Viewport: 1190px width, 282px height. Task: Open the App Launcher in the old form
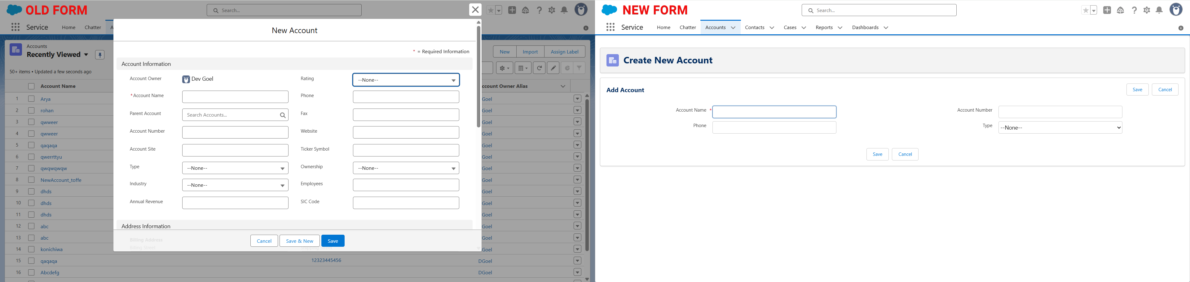pyautogui.click(x=15, y=27)
